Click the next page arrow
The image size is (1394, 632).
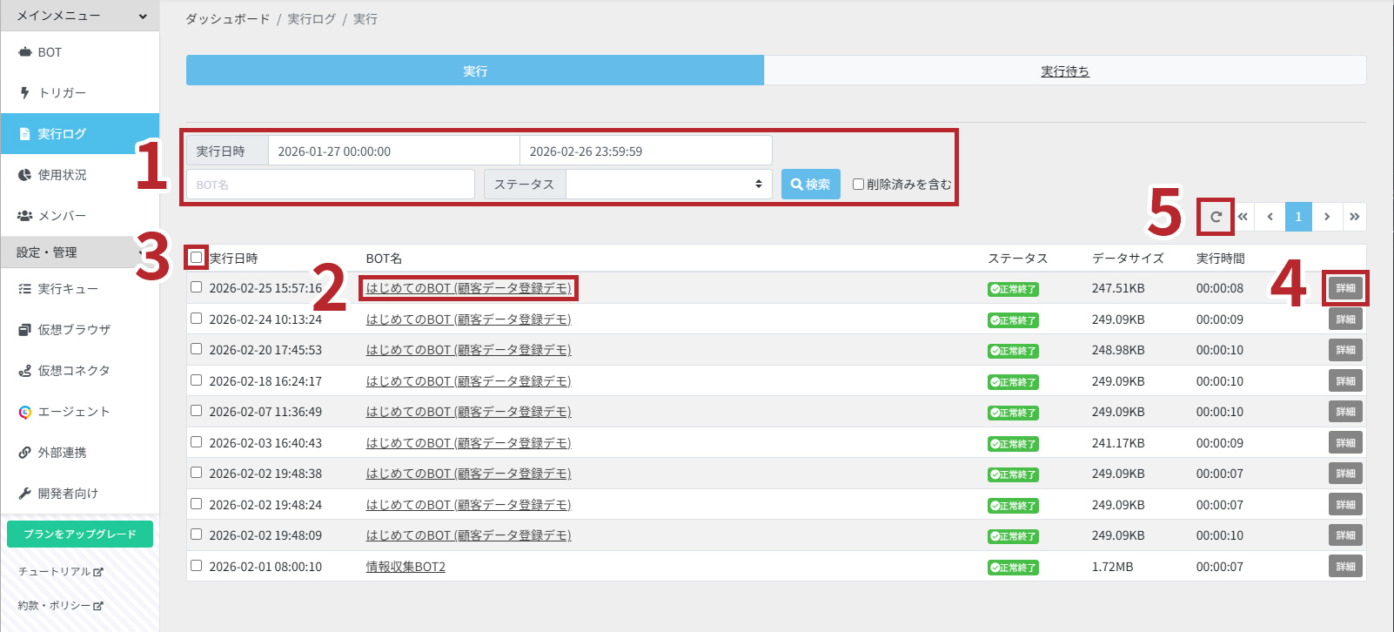click(x=1326, y=217)
